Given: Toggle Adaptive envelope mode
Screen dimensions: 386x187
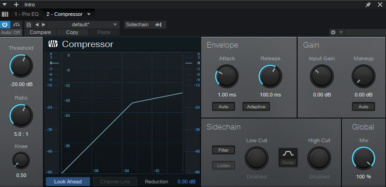Looking at the screenshot, I should pyautogui.click(x=256, y=107).
